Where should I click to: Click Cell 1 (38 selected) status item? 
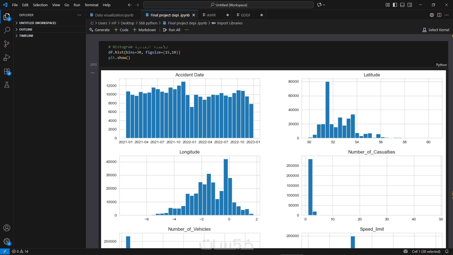coord(426,251)
